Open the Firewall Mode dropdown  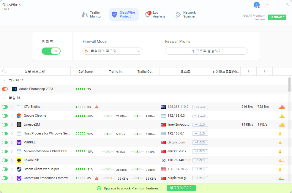[113, 51]
